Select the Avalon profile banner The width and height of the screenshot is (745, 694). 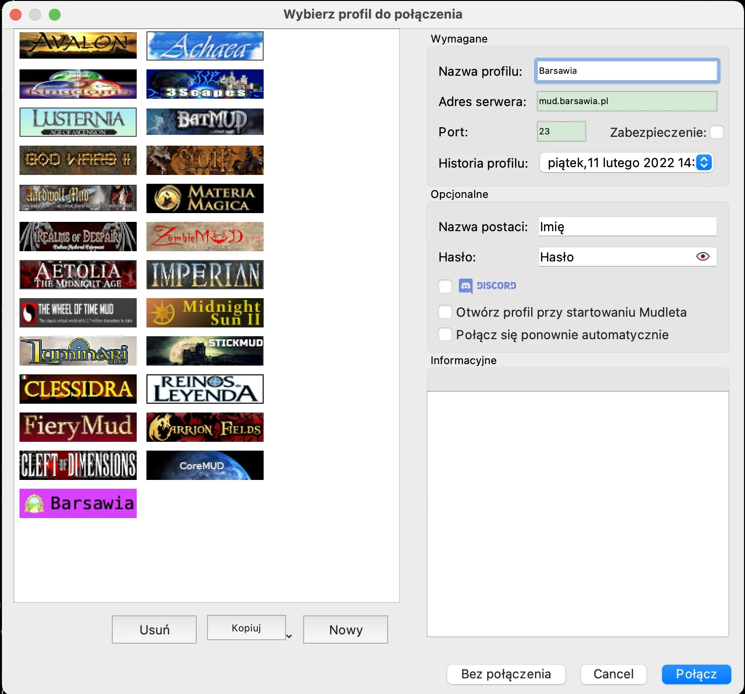(78, 45)
